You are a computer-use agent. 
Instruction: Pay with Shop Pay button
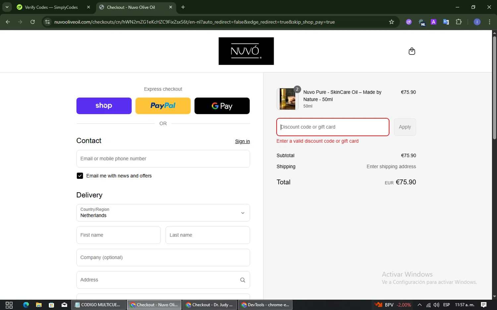click(x=104, y=106)
